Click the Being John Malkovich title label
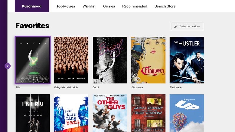The height and width of the screenshot is (132, 235). [66, 87]
